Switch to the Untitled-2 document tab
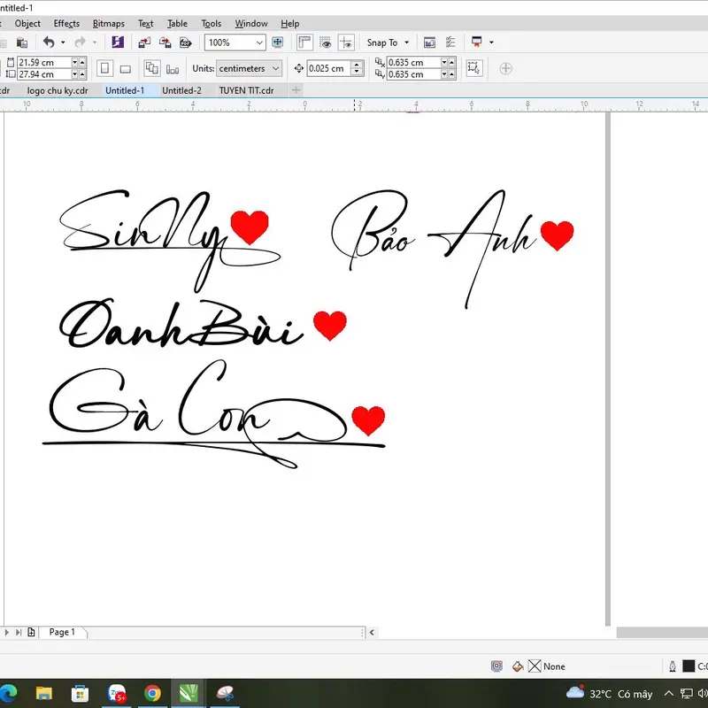 point(181,90)
